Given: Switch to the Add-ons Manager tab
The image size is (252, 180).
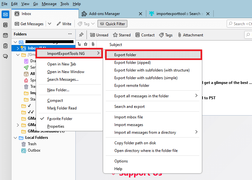Looking at the screenshot, I should pos(104,14).
